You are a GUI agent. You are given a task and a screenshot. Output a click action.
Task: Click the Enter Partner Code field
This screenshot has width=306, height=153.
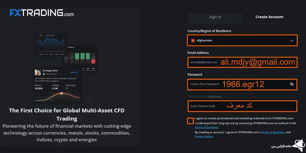(x=242, y=106)
